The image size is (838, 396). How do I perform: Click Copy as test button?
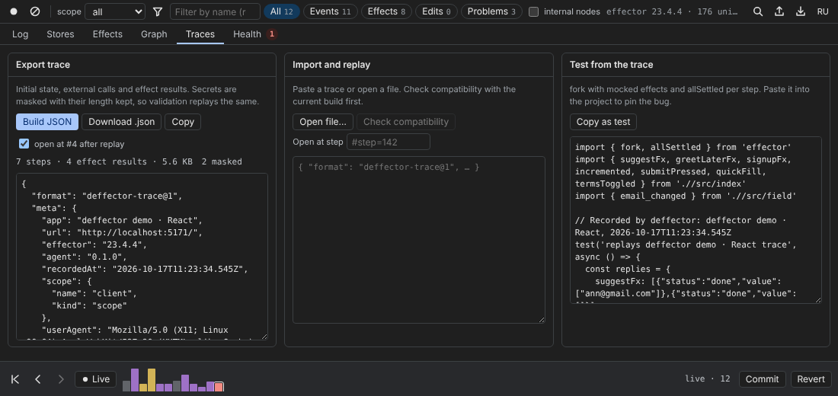pyautogui.click(x=603, y=122)
